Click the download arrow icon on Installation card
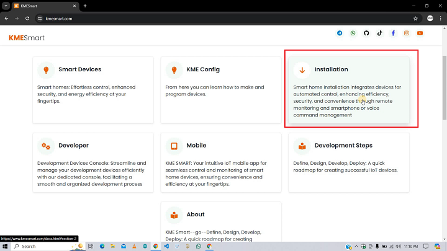447x251 pixels. tap(302, 69)
